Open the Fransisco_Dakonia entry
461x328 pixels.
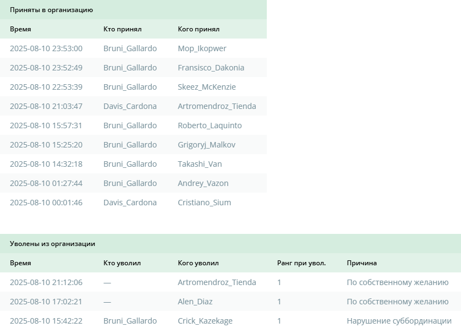coord(211,68)
